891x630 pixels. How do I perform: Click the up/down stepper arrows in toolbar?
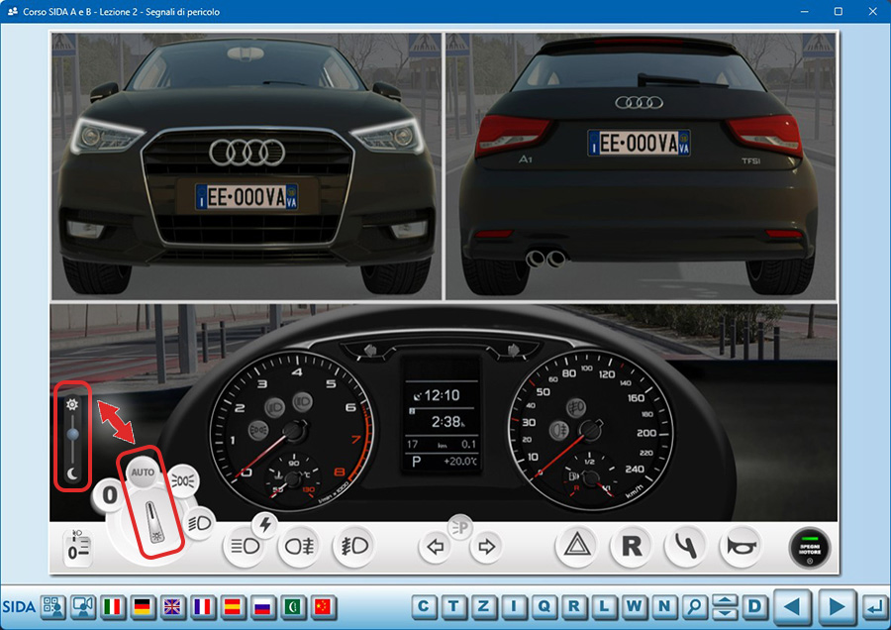point(726,606)
